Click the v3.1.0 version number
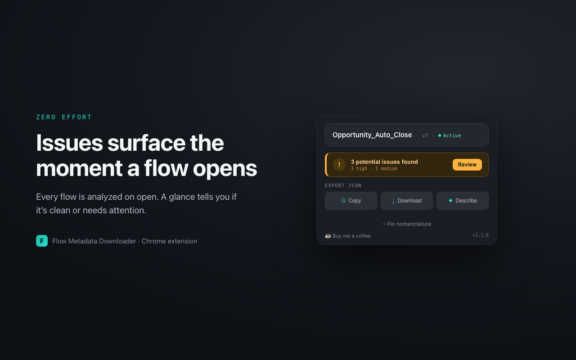 pos(481,235)
